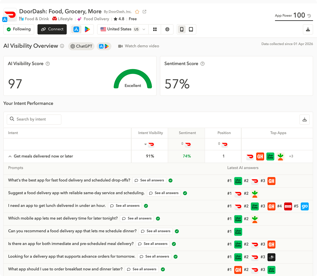See all answers for same-day service prompt
The width and height of the screenshot is (317, 276).
pyautogui.click(x=164, y=193)
